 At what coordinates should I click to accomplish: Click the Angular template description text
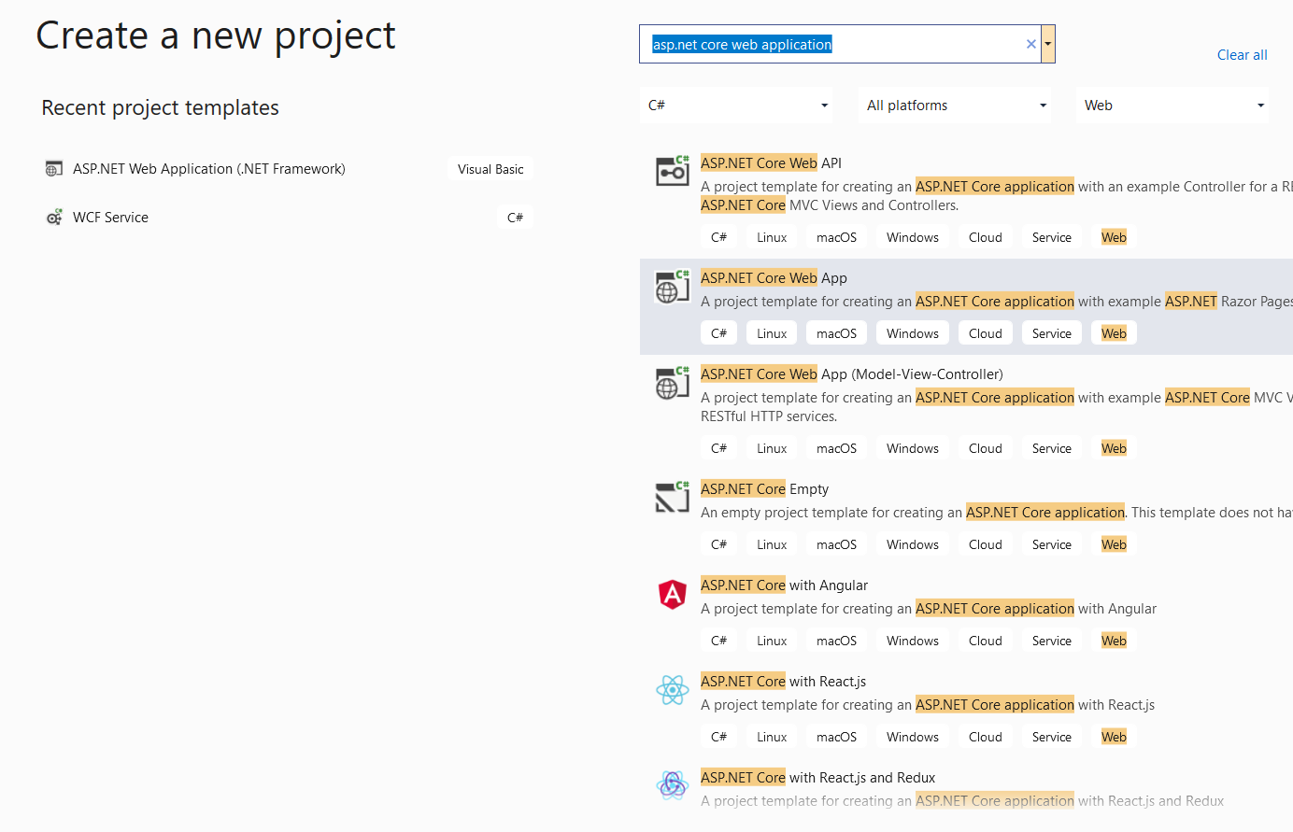click(x=929, y=609)
